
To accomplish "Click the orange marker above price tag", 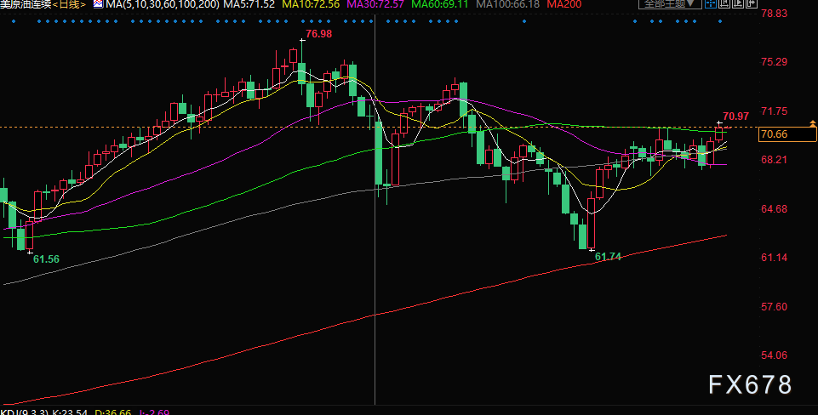I will [x=812, y=123].
